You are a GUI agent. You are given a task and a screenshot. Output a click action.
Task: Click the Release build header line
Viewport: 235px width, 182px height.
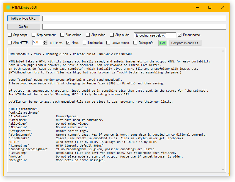71,54
